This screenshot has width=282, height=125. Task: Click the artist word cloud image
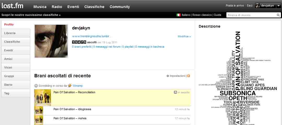238,78
